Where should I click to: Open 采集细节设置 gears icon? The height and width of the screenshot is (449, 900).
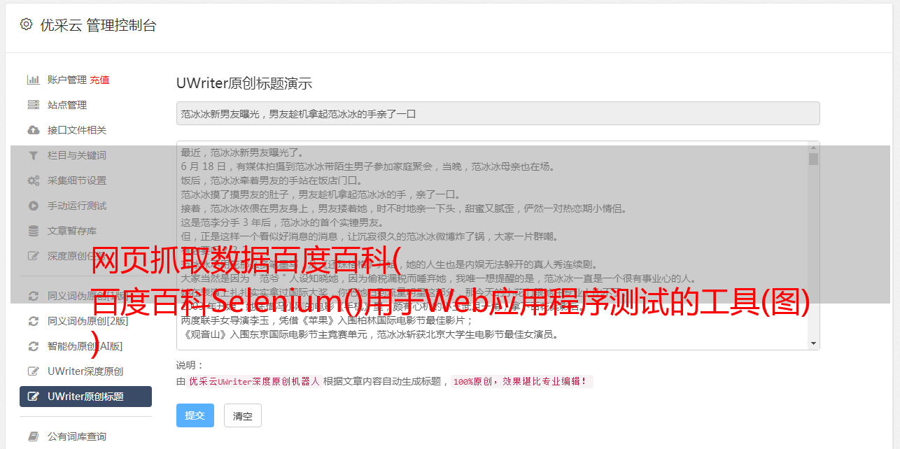[x=33, y=180]
